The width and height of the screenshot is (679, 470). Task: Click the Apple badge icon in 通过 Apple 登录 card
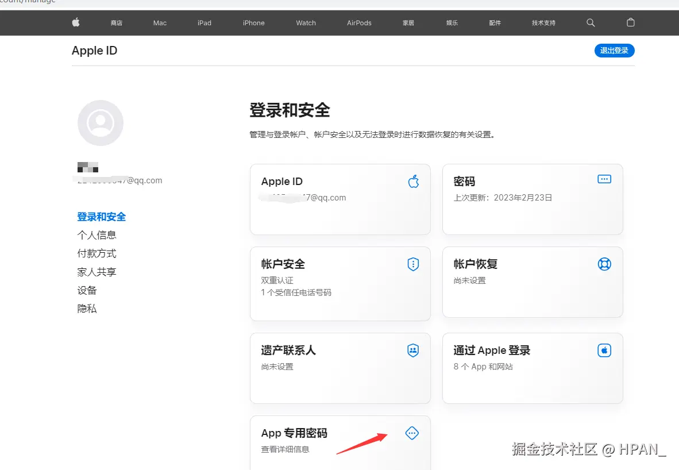pos(604,350)
